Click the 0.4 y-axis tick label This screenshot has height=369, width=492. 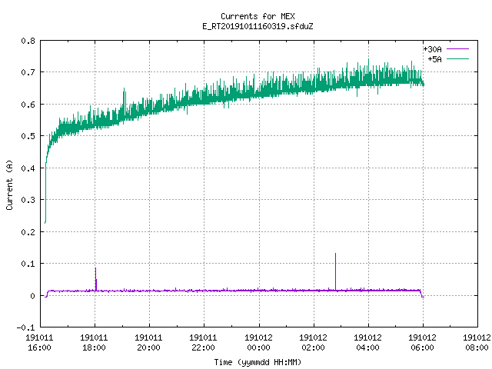pos(28,168)
